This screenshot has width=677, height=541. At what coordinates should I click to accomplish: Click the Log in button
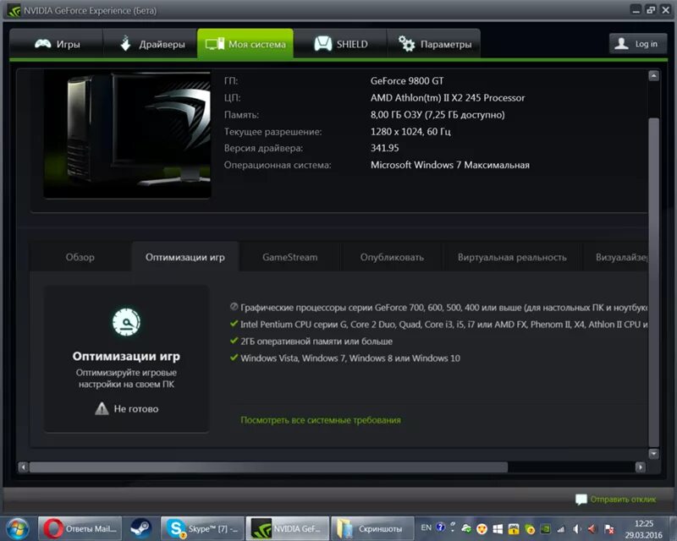tap(637, 43)
